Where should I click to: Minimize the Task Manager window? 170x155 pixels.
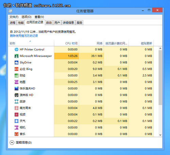143,11
